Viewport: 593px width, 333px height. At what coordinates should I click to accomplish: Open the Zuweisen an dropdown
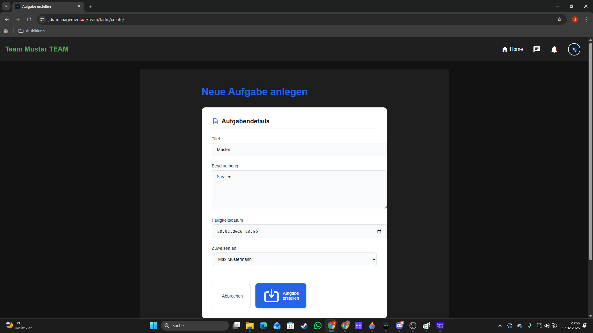point(294,259)
